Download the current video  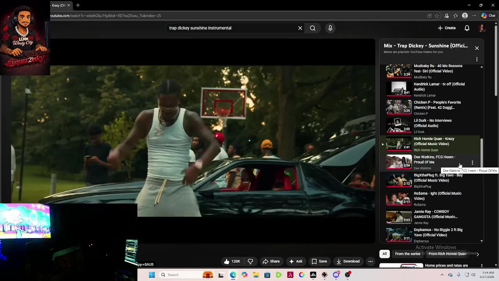pos(348,261)
